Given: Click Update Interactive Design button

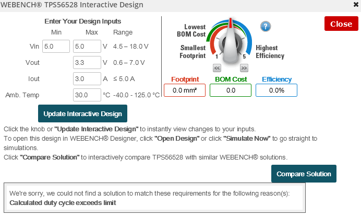Looking at the screenshot, I should tap(82, 113).
